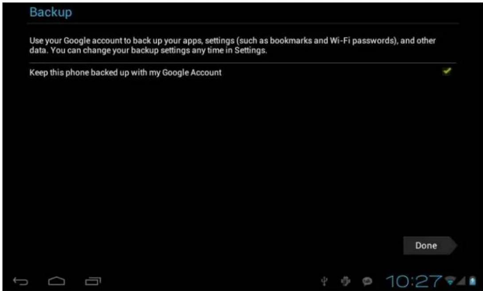The image size is (483, 291).
Task: Select the Backup heading title
Action: click(51, 12)
